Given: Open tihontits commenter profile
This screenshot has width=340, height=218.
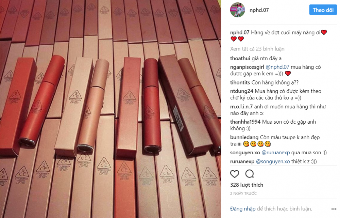Looking at the screenshot, I should click(x=240, y=82).
